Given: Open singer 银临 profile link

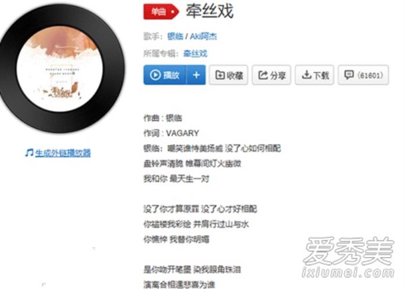Looking at the screenshot, I should point(175,36).
